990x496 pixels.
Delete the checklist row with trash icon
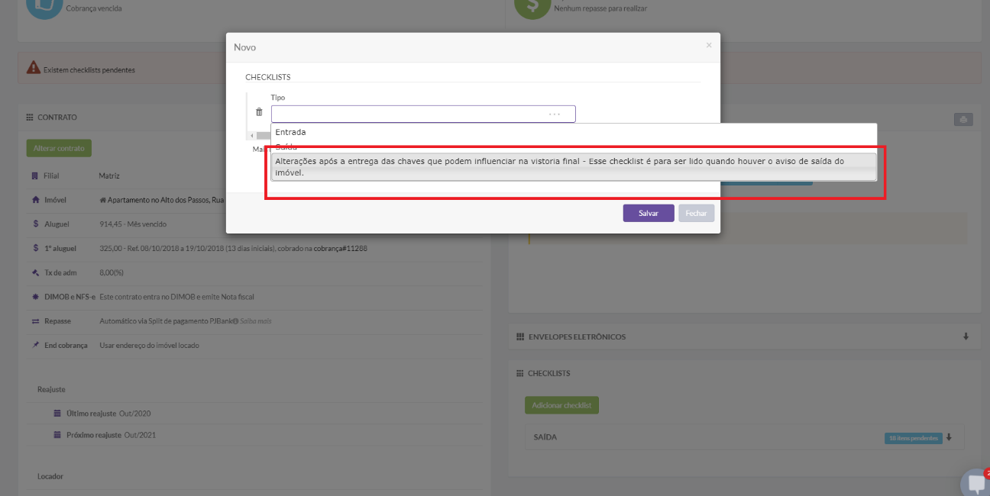coord(259,112)
